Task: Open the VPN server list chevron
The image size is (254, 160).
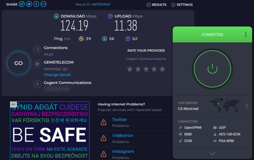Action: [247, 106]
